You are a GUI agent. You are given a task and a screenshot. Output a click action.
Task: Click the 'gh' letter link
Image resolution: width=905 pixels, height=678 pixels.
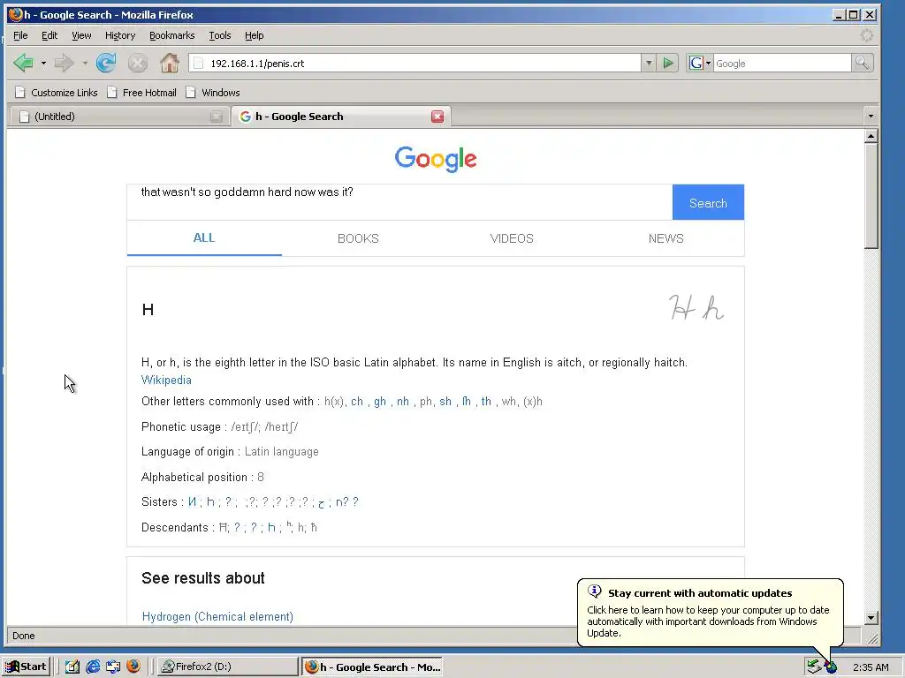pos(380,402)
